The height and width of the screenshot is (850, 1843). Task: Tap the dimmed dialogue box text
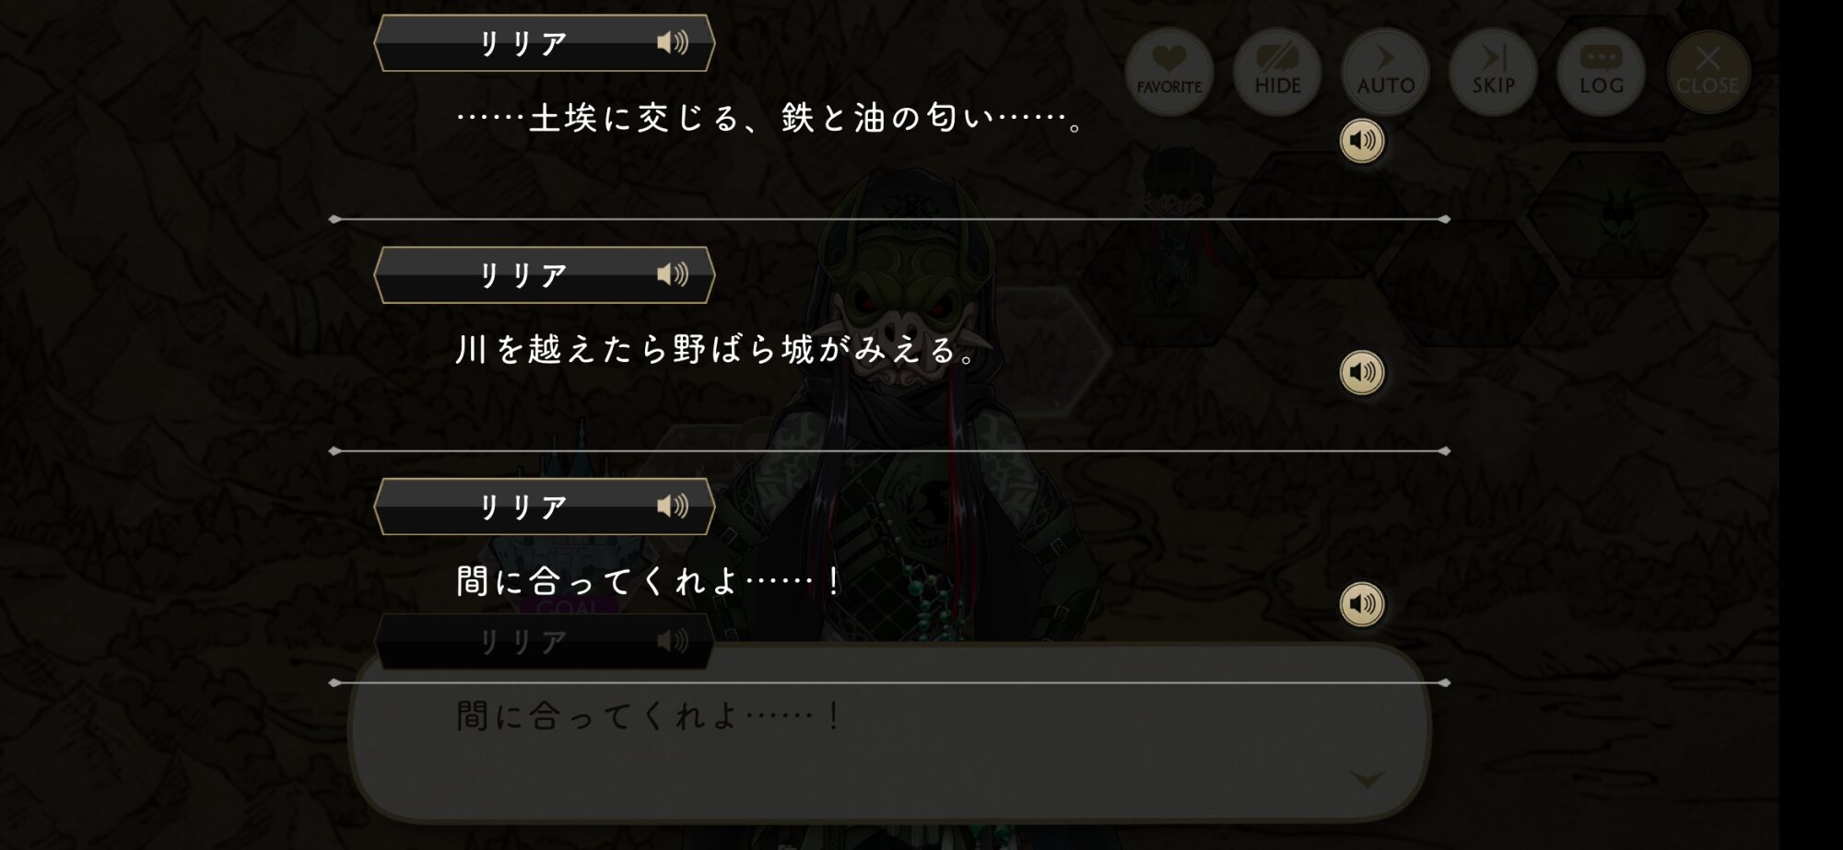tap(649, 716)
